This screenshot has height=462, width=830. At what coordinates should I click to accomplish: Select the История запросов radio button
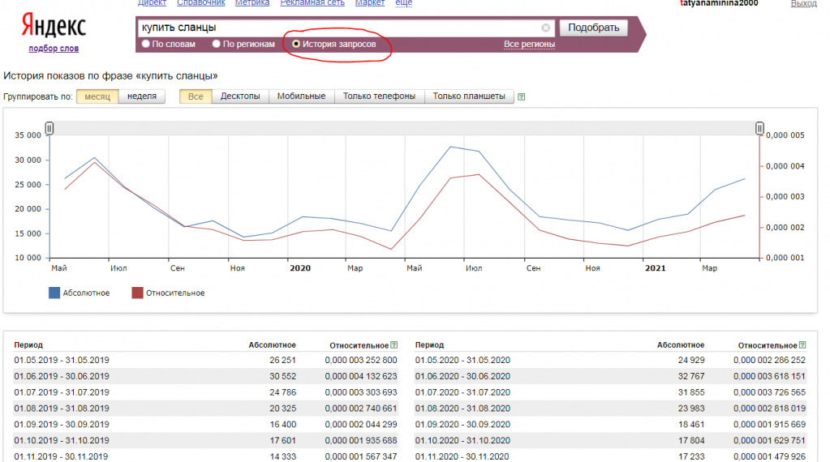(296, 44)
